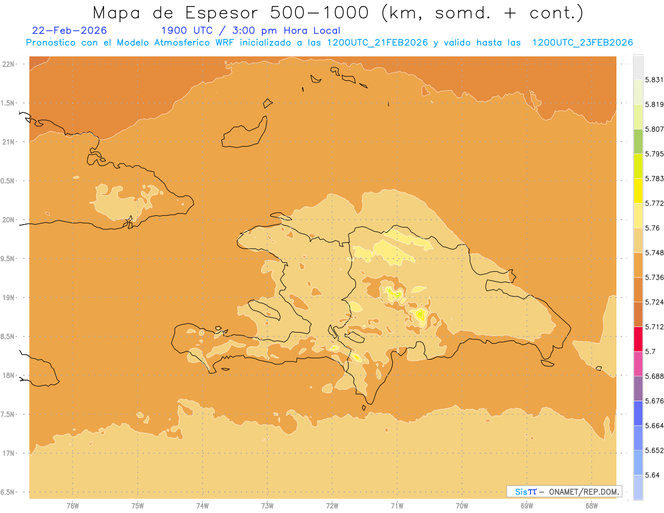Select the grey swatch above 5.831
Image resolution: width=664 pixels, height=513 pixels.
(638, 67)
